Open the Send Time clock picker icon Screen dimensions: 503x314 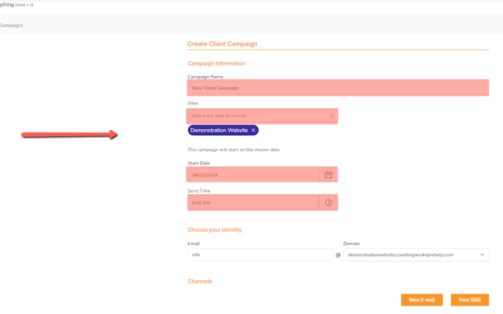[x=328, y=202]
